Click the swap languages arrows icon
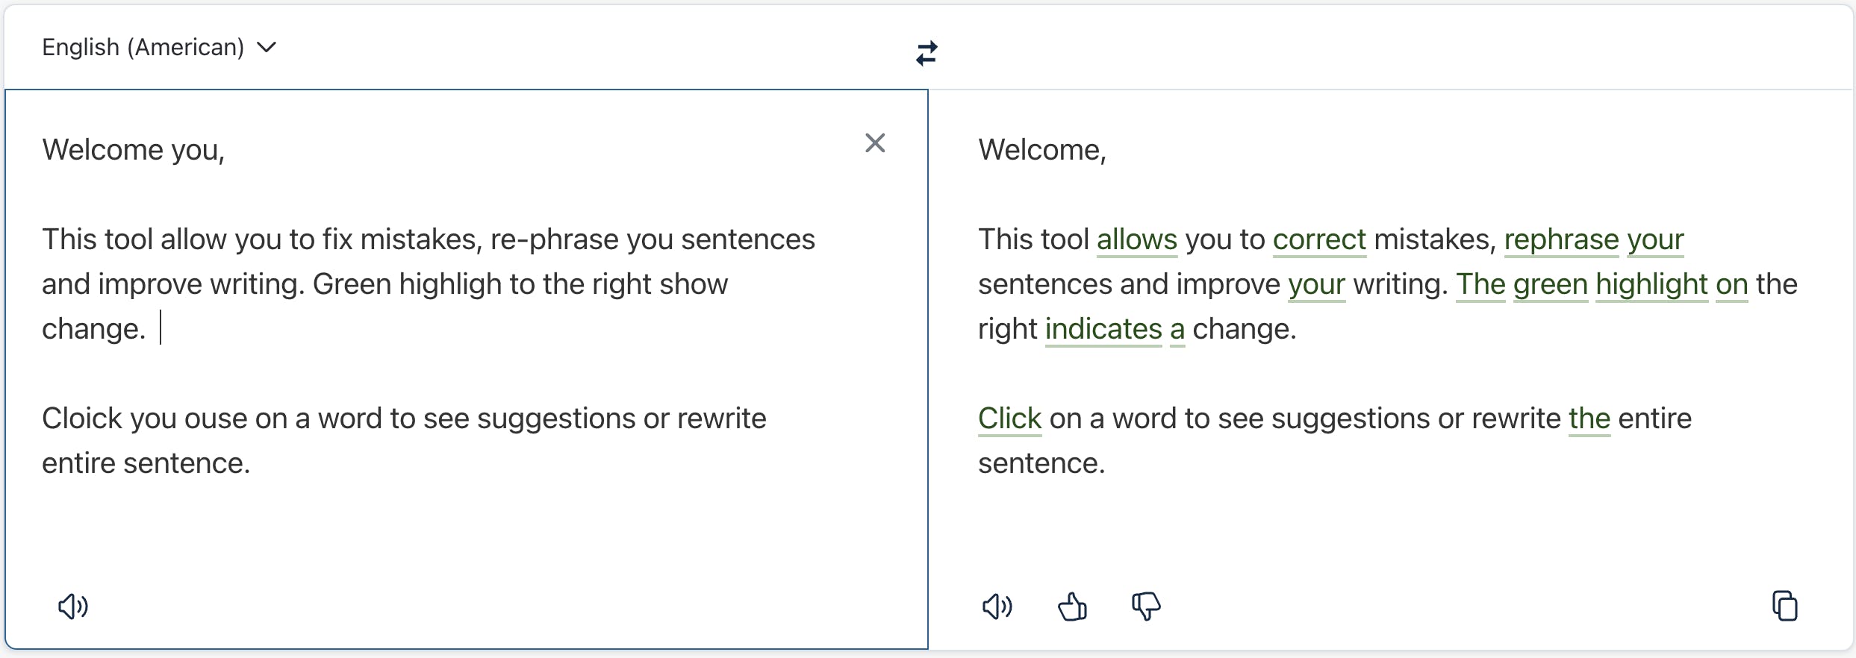1856x658 pixels. (927, 53)
